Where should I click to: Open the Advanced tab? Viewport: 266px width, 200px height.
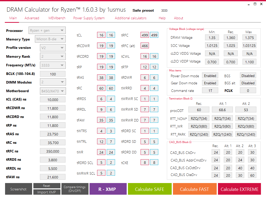point(32,18)
